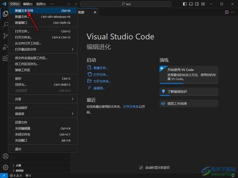238x178 pixels.
Task: Open editor more actions ellipsis at top right
Action: (x=233, y=12)
